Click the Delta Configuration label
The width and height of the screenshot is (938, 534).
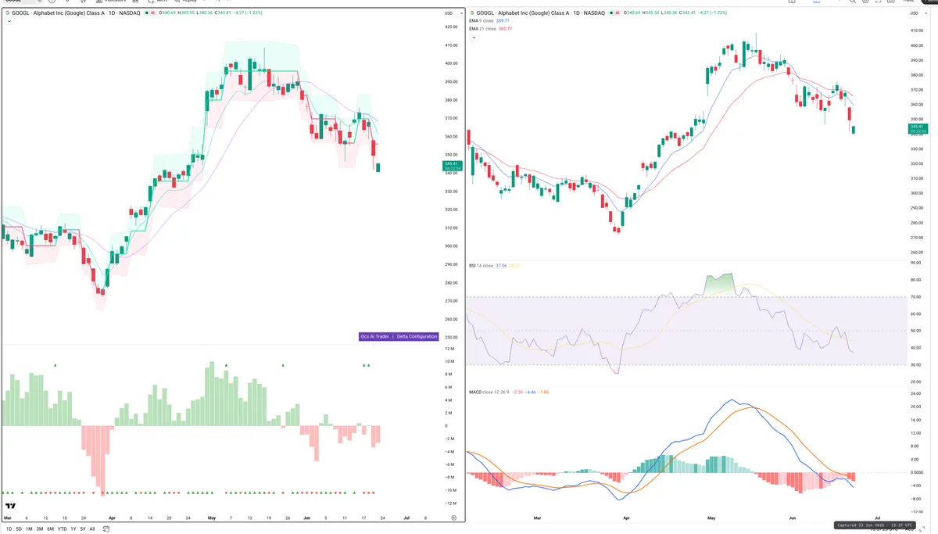pos(417,336)
